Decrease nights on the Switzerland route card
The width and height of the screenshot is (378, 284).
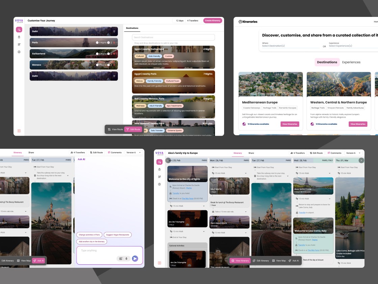(x=97, y=54)
